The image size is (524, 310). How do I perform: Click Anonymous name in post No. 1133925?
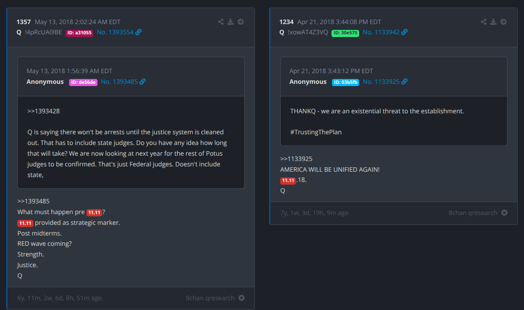coord(308,82)
